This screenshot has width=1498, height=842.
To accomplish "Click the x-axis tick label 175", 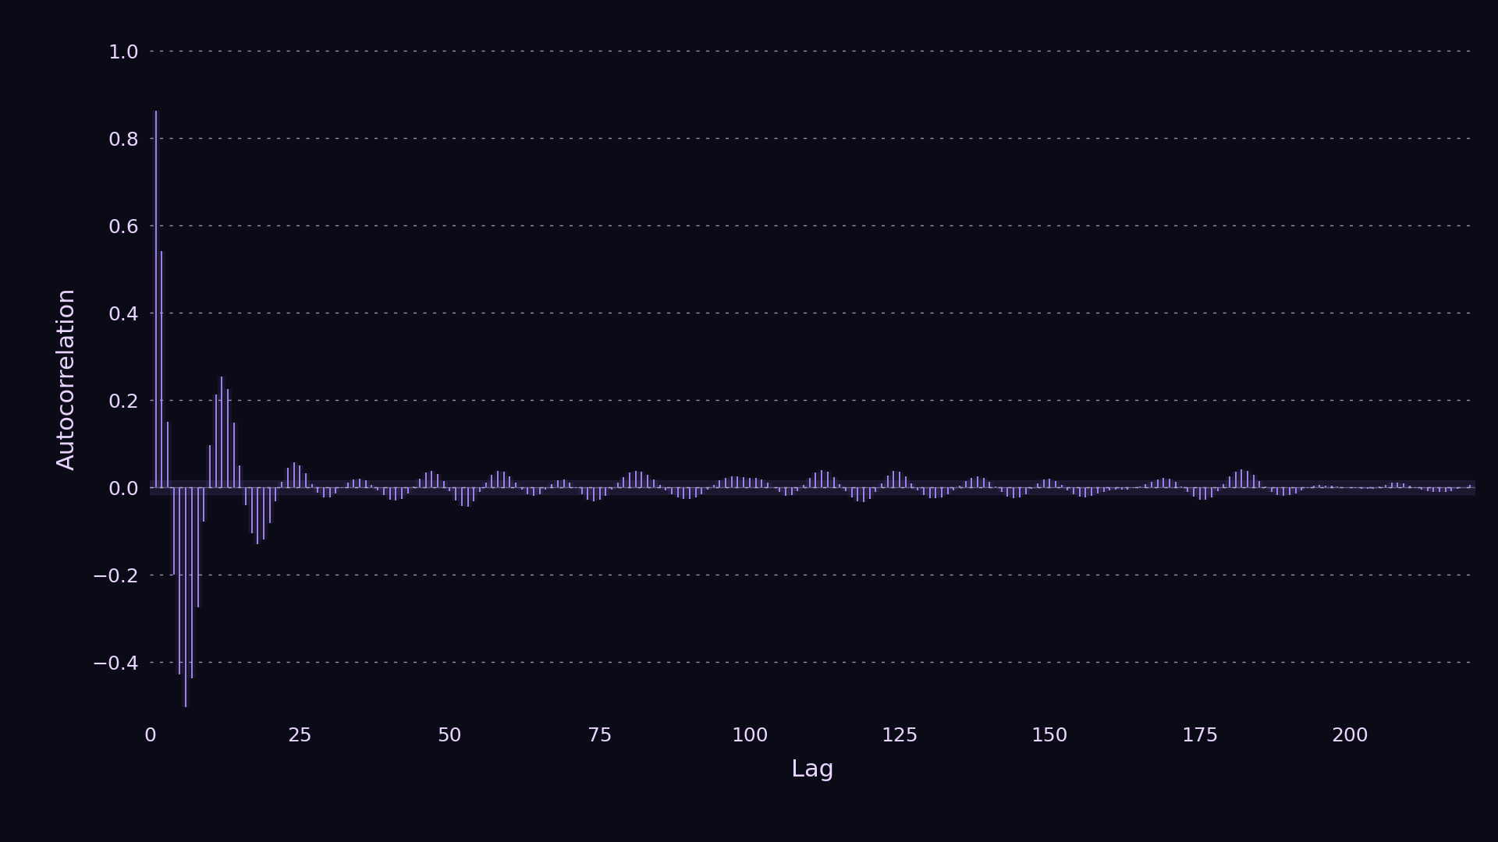I will [x=1200, y=735].
